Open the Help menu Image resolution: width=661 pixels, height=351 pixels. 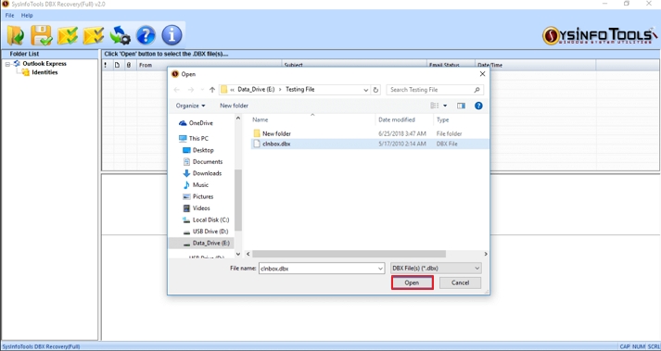[27, 15]
